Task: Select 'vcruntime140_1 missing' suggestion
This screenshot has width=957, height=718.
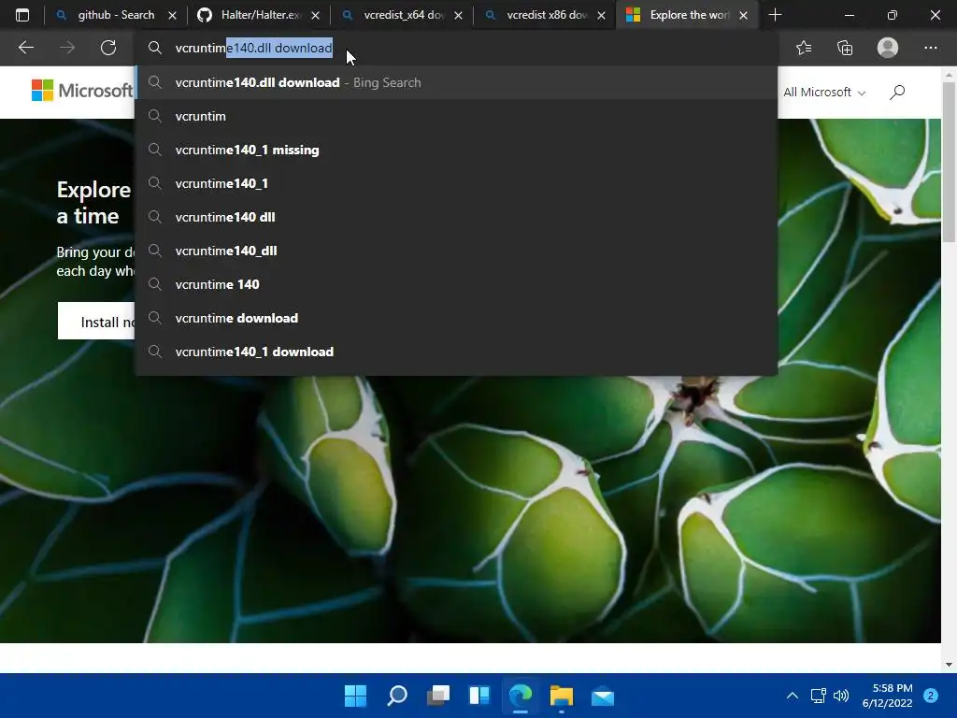Action: 456,150
